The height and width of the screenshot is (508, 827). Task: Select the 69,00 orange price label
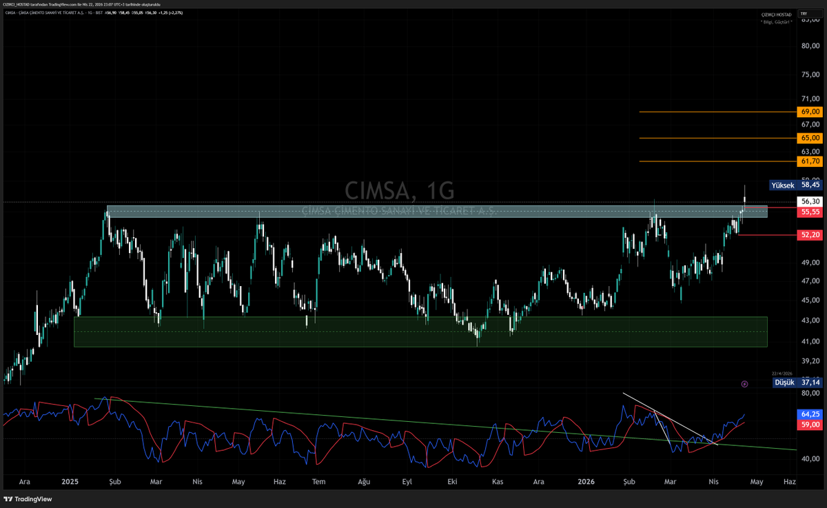[810, 112]
